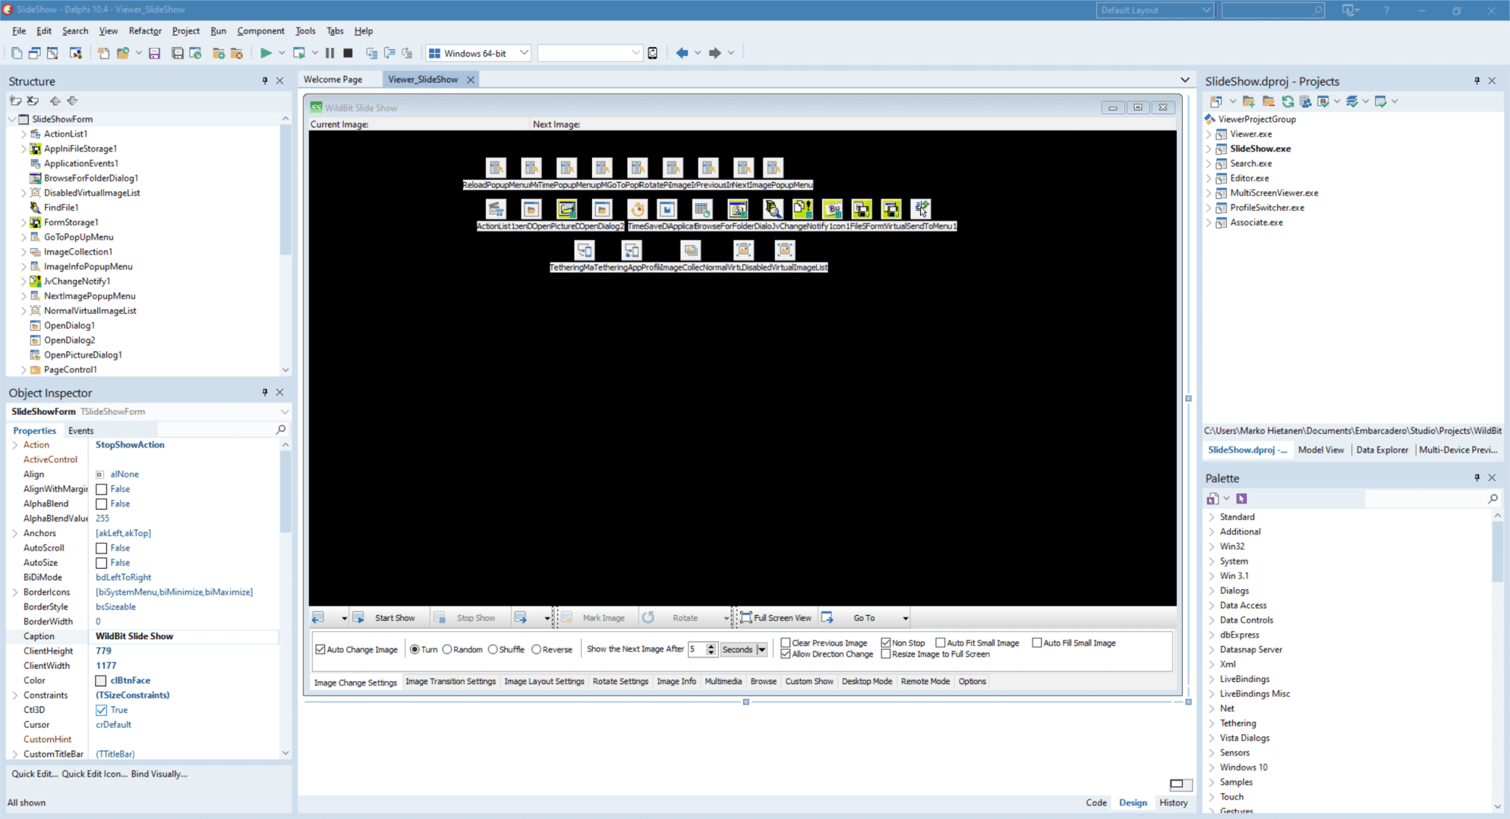
Task: Click the clBtnFace Color property swatch
Action: coord(101,681)
